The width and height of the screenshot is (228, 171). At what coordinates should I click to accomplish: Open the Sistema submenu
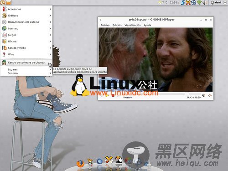pyautogui.click(x=26, y=73)
